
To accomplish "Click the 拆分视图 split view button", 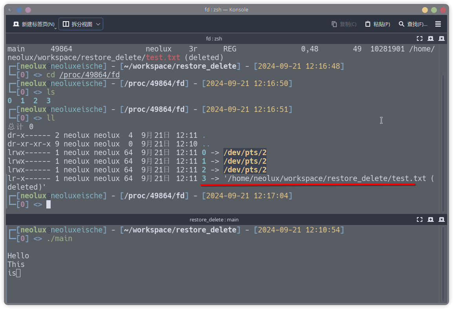I will (77, 24).
